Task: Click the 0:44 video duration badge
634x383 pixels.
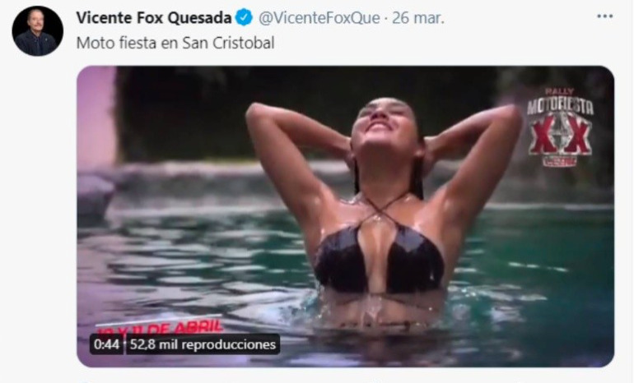Action: (106, 344)
